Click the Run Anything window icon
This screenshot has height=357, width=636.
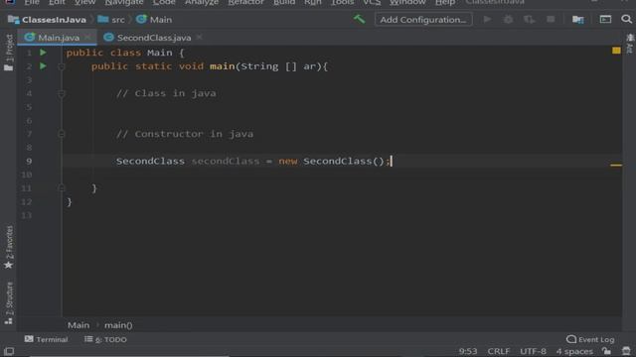[x=605, y=20]
